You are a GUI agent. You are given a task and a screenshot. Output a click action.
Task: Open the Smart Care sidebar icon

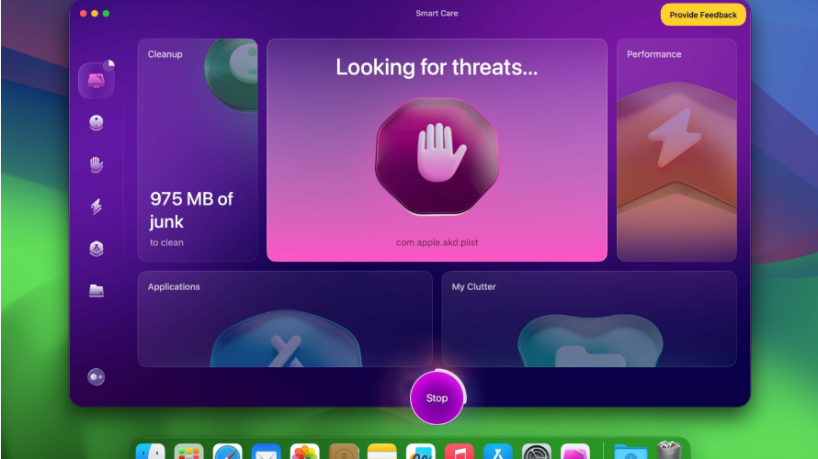point(97,80)
